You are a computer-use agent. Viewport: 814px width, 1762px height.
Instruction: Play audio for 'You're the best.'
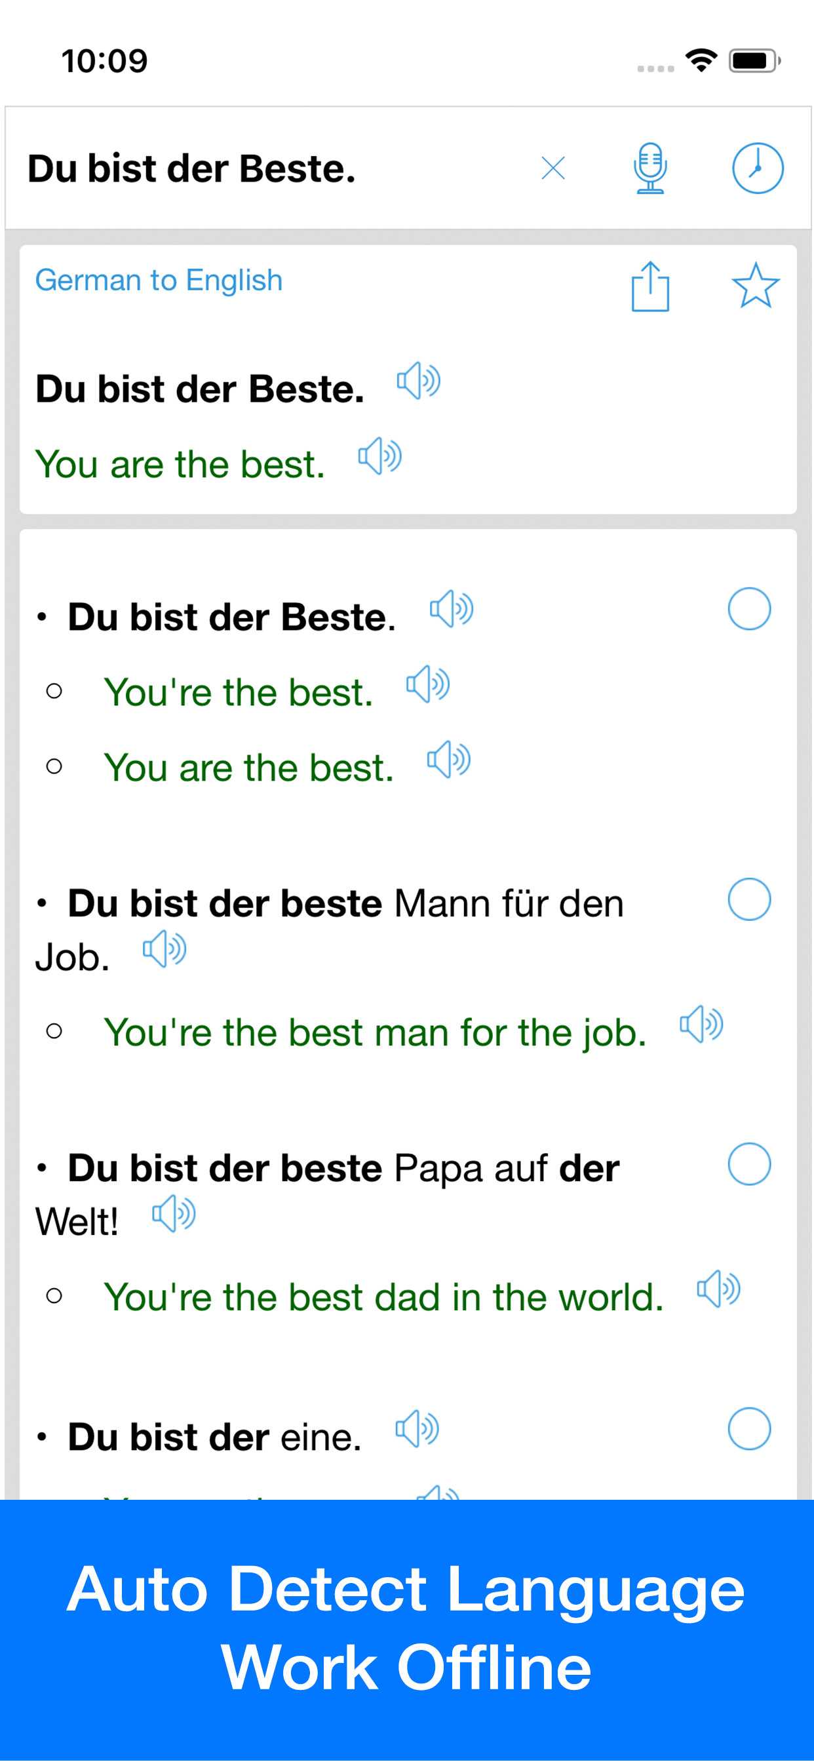[x=428, y=684]
